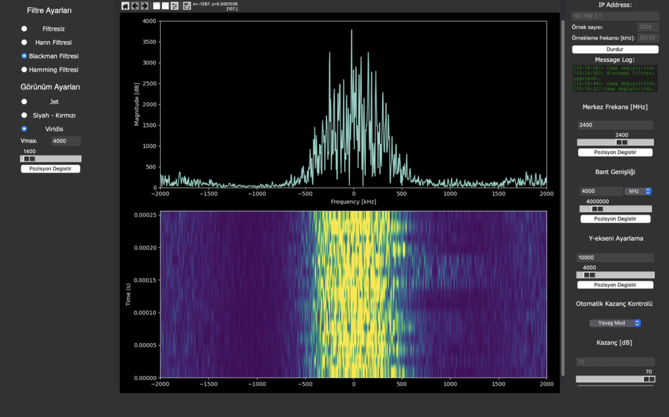The width and height of the screenshot is (669, 417).
Task: Click the 'Filtre Ayarları' heading
Action: click(x=49, y=10)
